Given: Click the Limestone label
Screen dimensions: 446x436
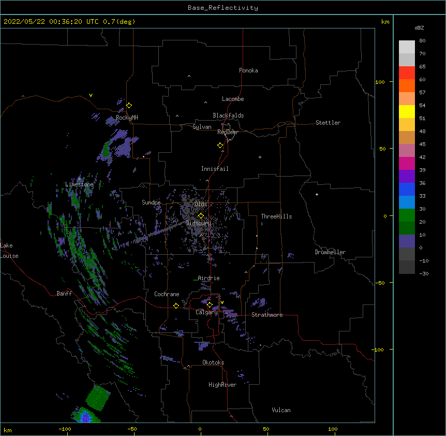Looking at the screenshot, I should (79, 184).
